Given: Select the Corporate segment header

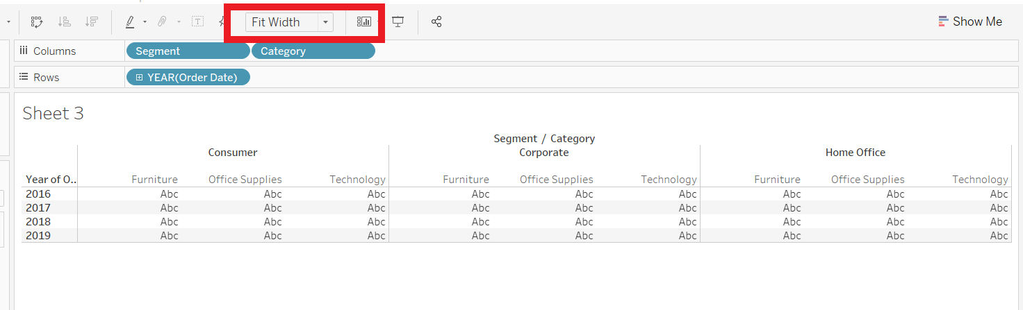Looking at the screenshot, I should (544, 152).
